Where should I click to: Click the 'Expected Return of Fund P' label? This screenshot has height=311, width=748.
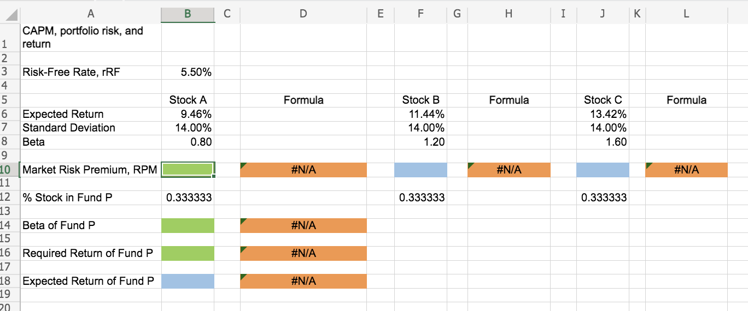[x=91, y=281]
